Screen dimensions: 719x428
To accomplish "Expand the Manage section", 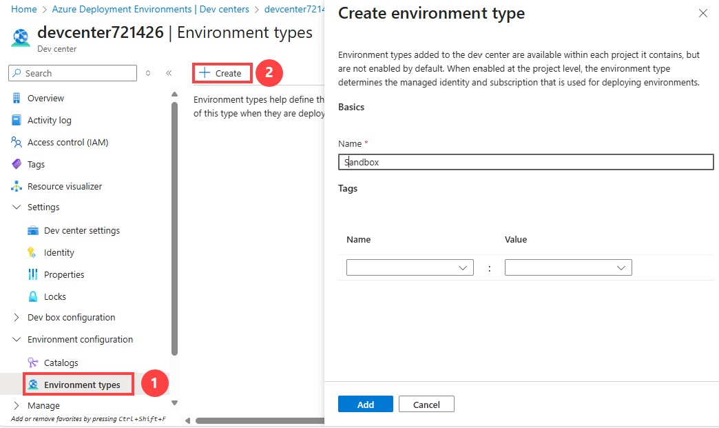I will pos(17,405).
